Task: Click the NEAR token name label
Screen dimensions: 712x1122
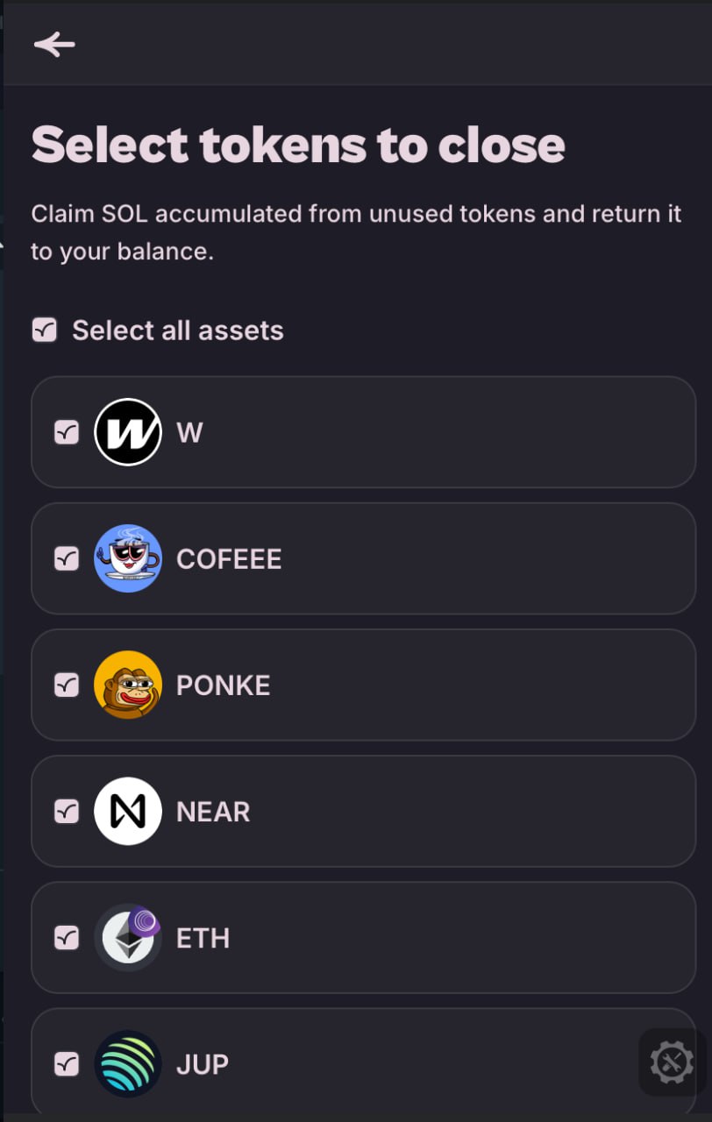Action: click(x=213, y=812)
